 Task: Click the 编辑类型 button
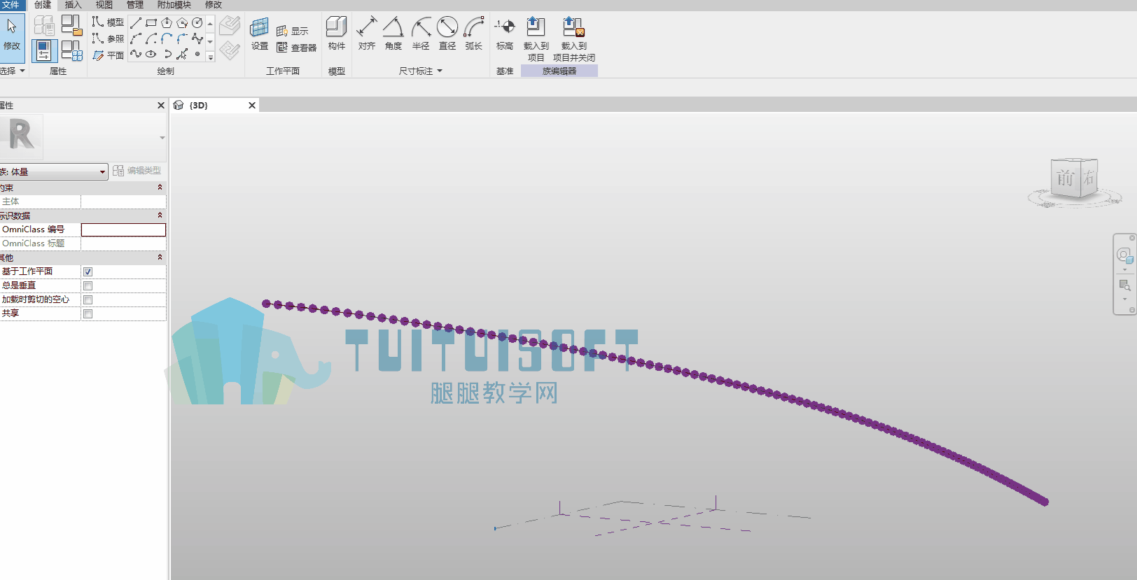pos(137,171)
